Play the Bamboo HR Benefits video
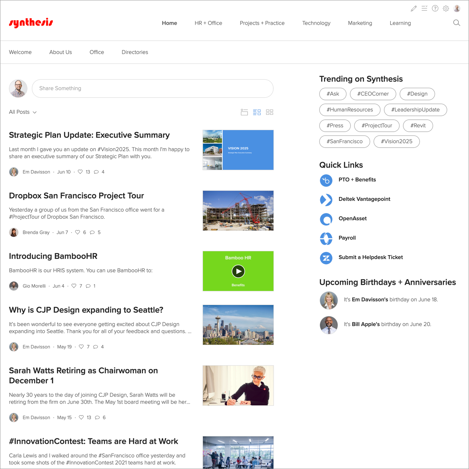This screenshot has height=469, width=469. pyautogui.click(x=238, y=271)
